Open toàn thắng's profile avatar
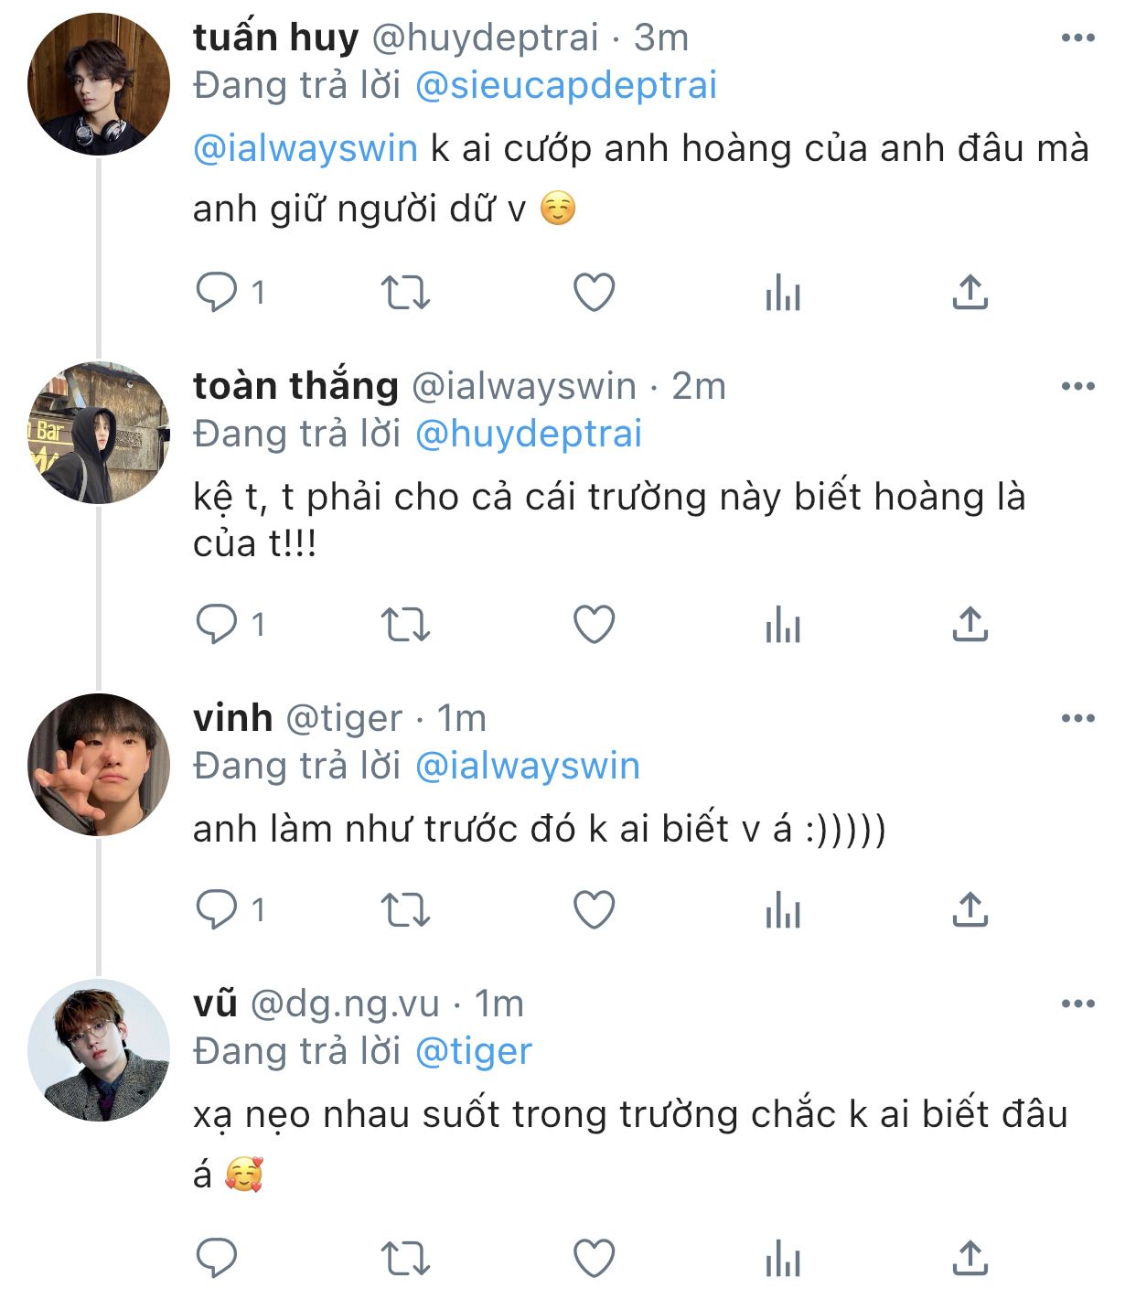This screenshot has width=1136, height=1299. pyautogui.click(x=99, y=433)
